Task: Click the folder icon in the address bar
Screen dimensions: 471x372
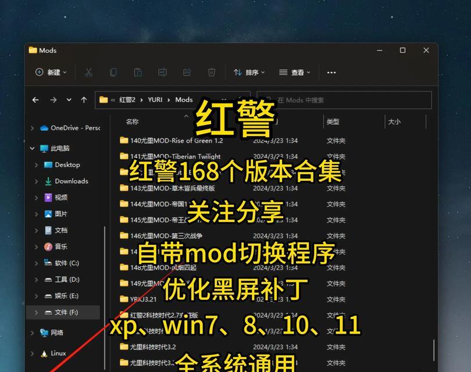Action: click(104, 99)
